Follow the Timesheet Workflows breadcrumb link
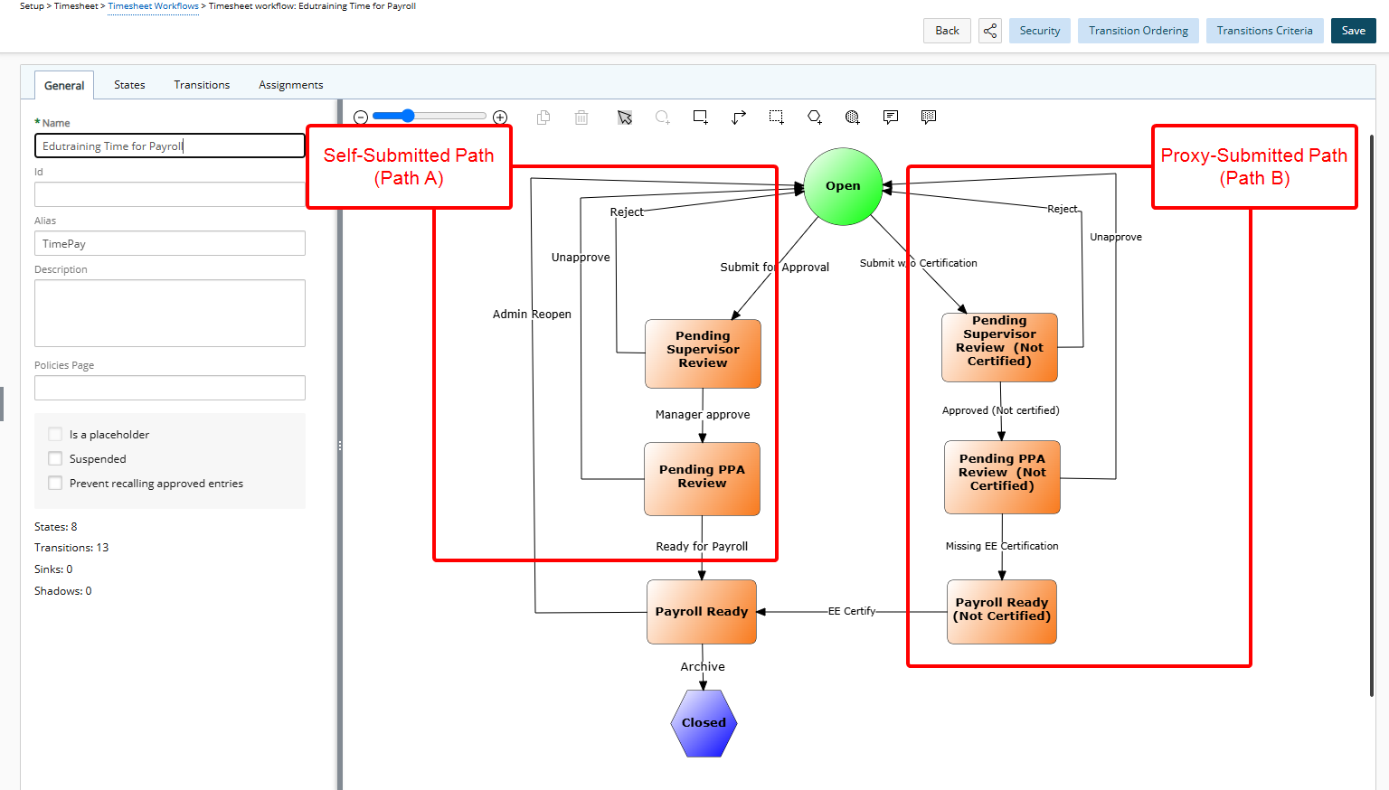Viewport: 1389px width, 790px height. [x=153, y=6]
